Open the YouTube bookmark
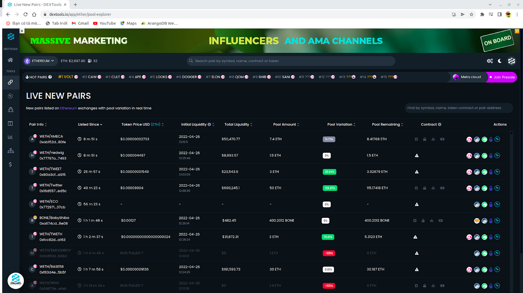 (105, 23)
